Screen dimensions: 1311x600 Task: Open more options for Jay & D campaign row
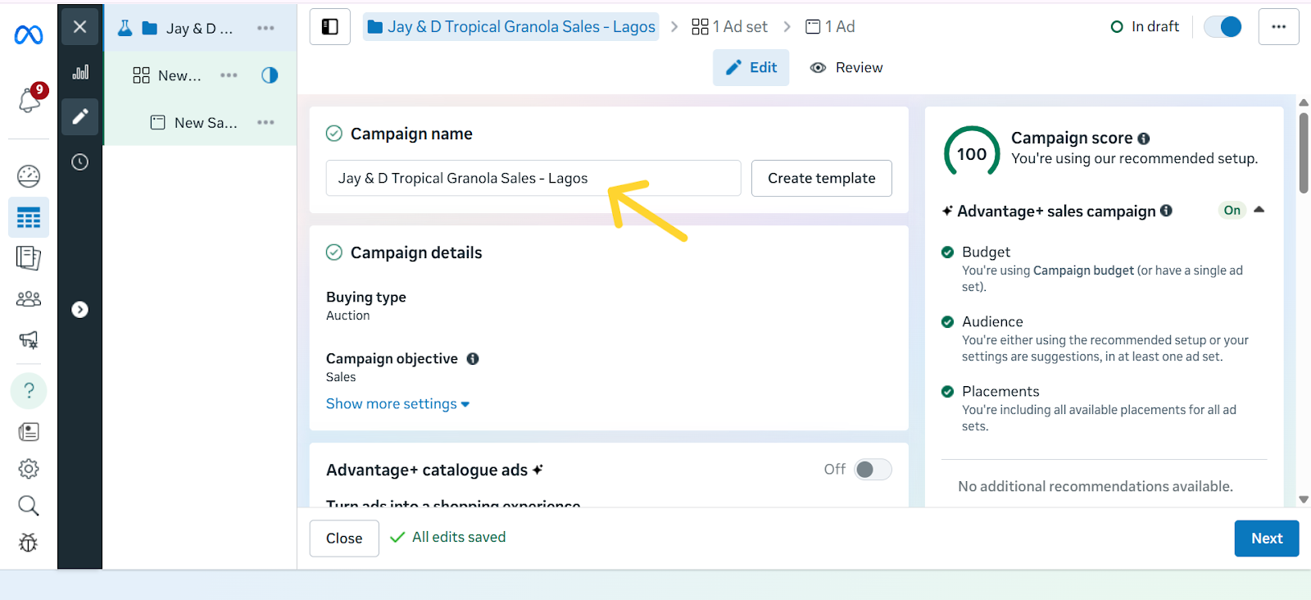tap(265, 28)
